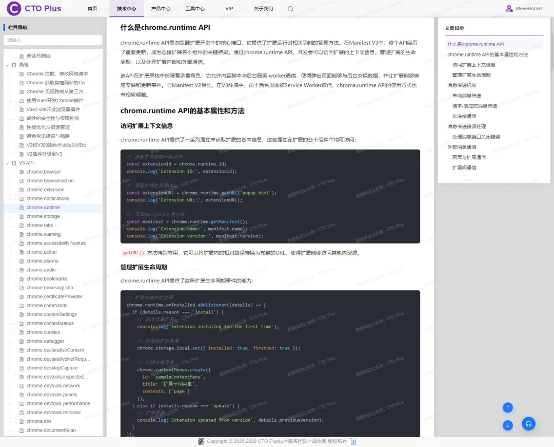The image size is (554, 447).
Task: Open the 工具中心 menu item
Action: (x=195, y=9)
